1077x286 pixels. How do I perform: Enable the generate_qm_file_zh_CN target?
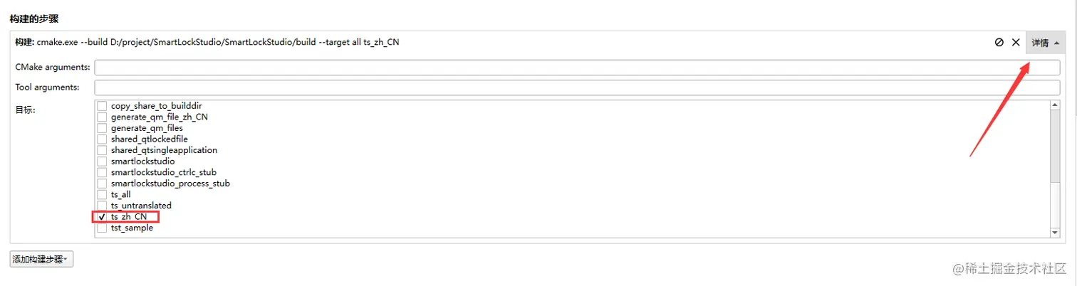[103, 117]
